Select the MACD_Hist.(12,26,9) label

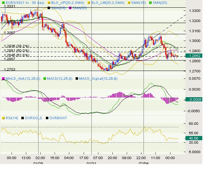coord(23,79)
